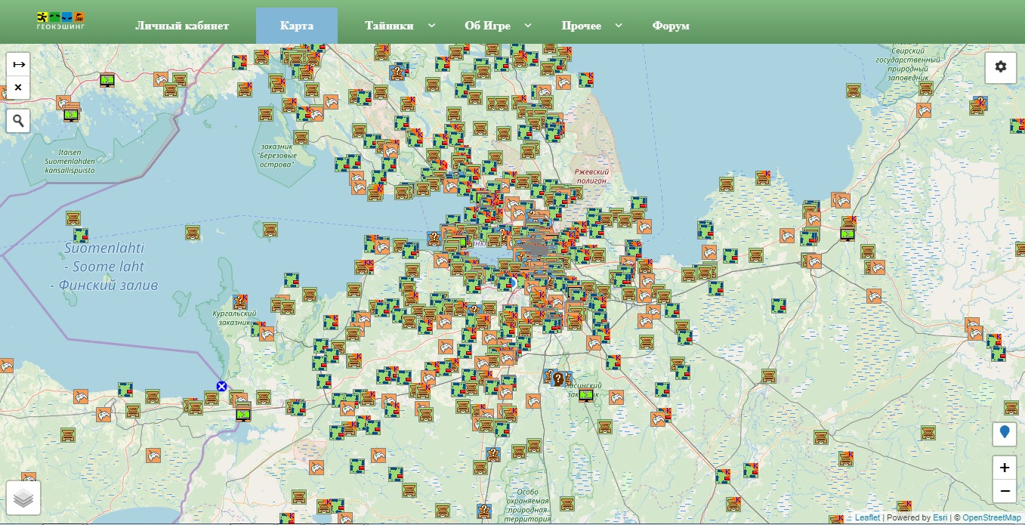The image size is (1025, 525).
Task: Open the Leaflet attribution link
Action: (867, 518)
